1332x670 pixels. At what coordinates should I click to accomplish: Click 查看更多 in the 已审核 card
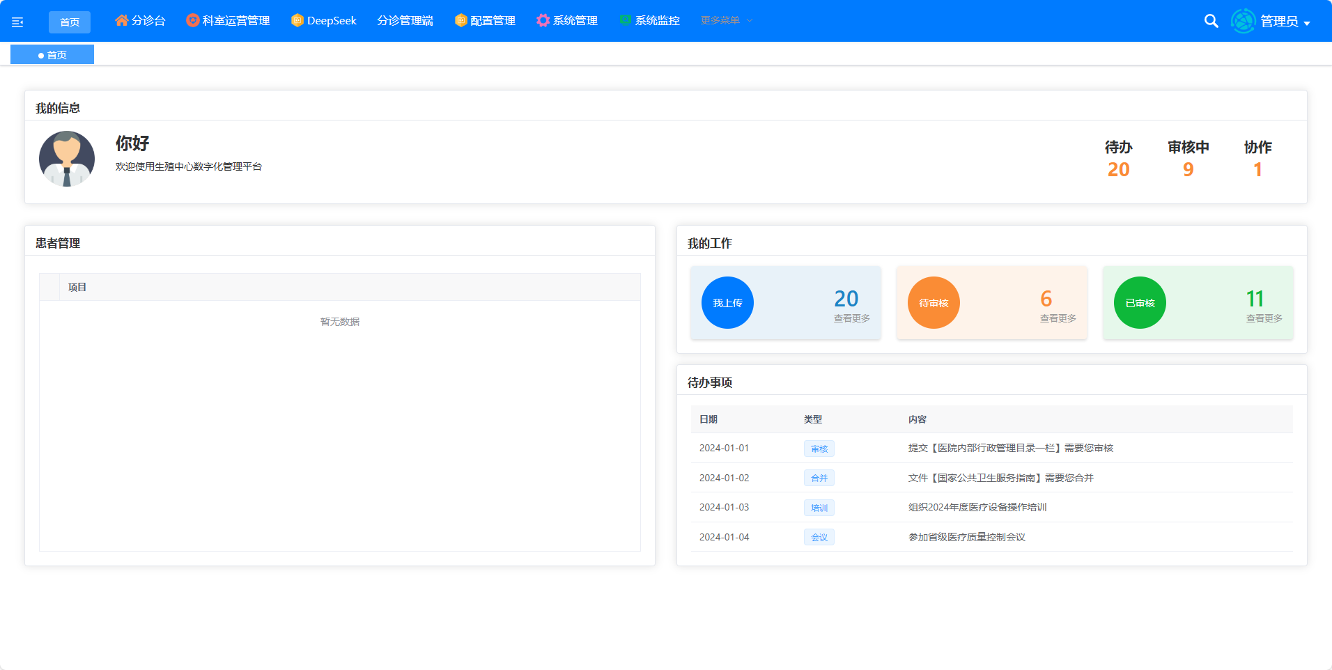[1263, 317]
